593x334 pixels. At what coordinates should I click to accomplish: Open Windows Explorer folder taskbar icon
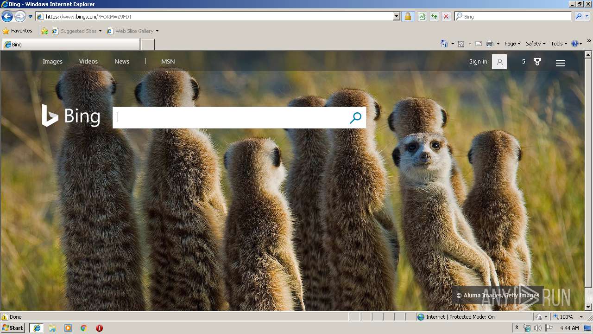[x=52, y=328]
